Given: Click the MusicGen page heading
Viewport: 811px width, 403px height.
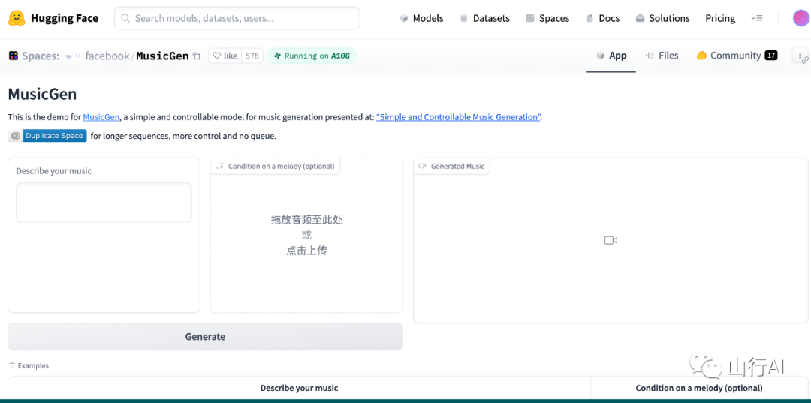Looking at the screenshot, I should click(x=42, y=94).
